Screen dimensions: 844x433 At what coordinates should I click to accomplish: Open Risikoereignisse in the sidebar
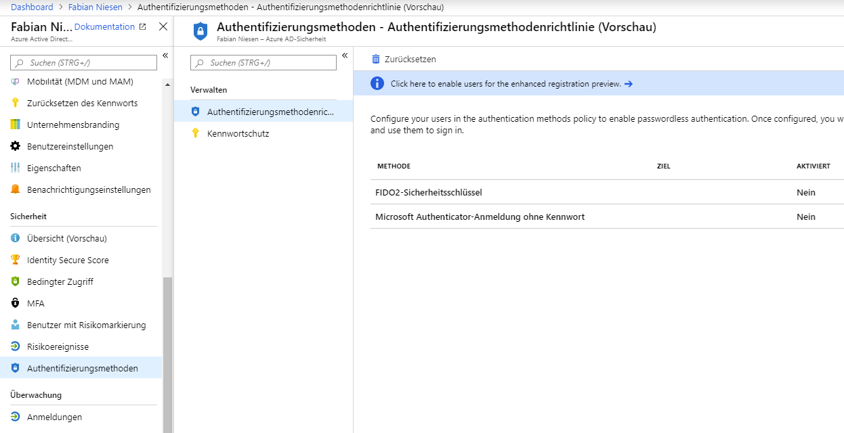tap(58, 346)
